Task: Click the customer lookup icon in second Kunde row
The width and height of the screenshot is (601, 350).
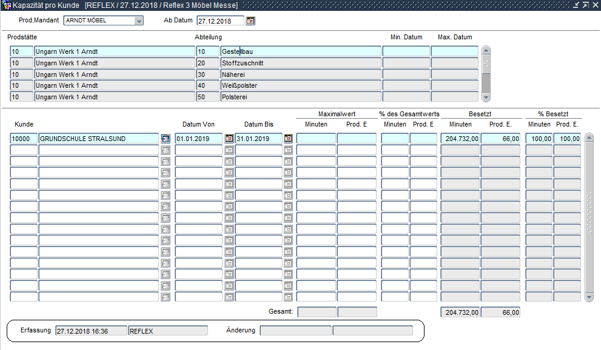Action: tap(166, 150)
